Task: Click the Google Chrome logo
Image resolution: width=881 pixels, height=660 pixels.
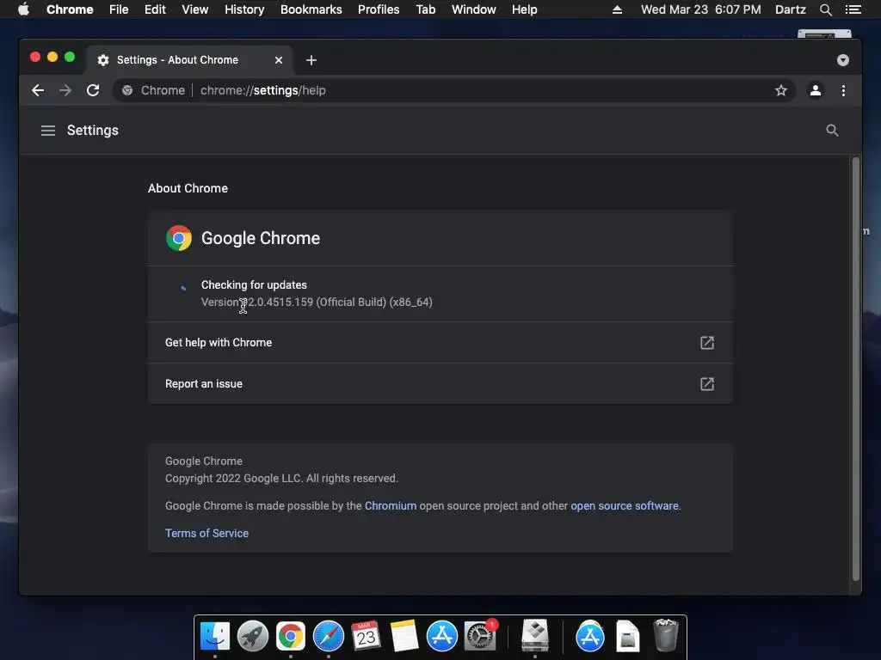Action: pyautogui.click(x=179, y=238)
